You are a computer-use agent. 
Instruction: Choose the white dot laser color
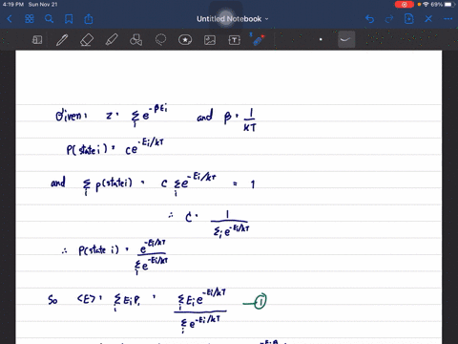[321, 39]
